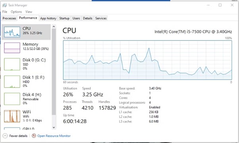
Task: Select Disk 0 (G: C:) SSD graph
Action: (x=12, y=64)
